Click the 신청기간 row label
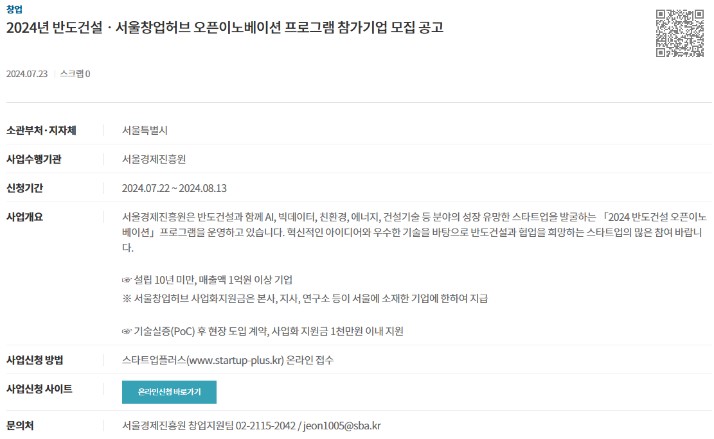Image resolution: width=714 pixels, height=439 pixels. [x=24, y=188]
